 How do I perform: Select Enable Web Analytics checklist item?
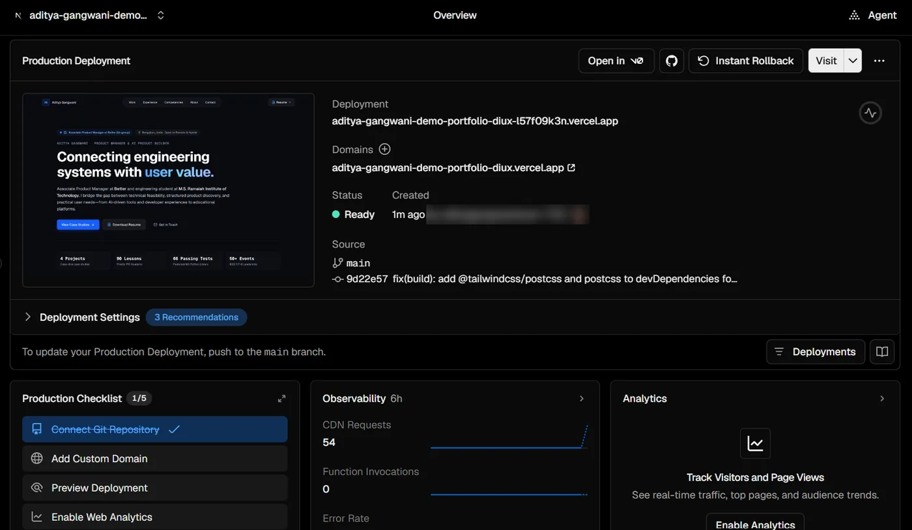155,517
